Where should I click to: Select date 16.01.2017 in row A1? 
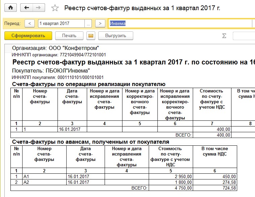[x=85, y=176]
